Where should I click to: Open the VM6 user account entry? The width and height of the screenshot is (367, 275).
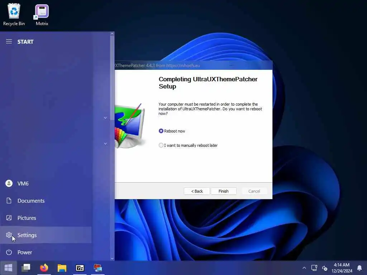[46, 184]
